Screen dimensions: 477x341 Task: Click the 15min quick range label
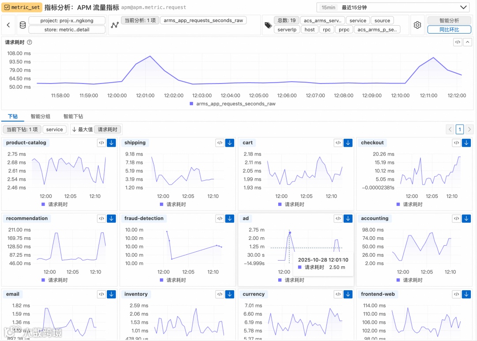[329, 8]
